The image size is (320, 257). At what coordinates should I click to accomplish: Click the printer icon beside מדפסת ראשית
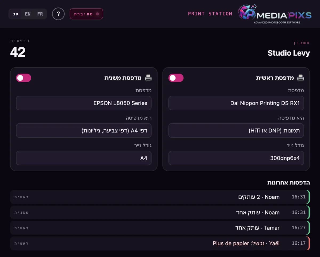coord(301,78)
